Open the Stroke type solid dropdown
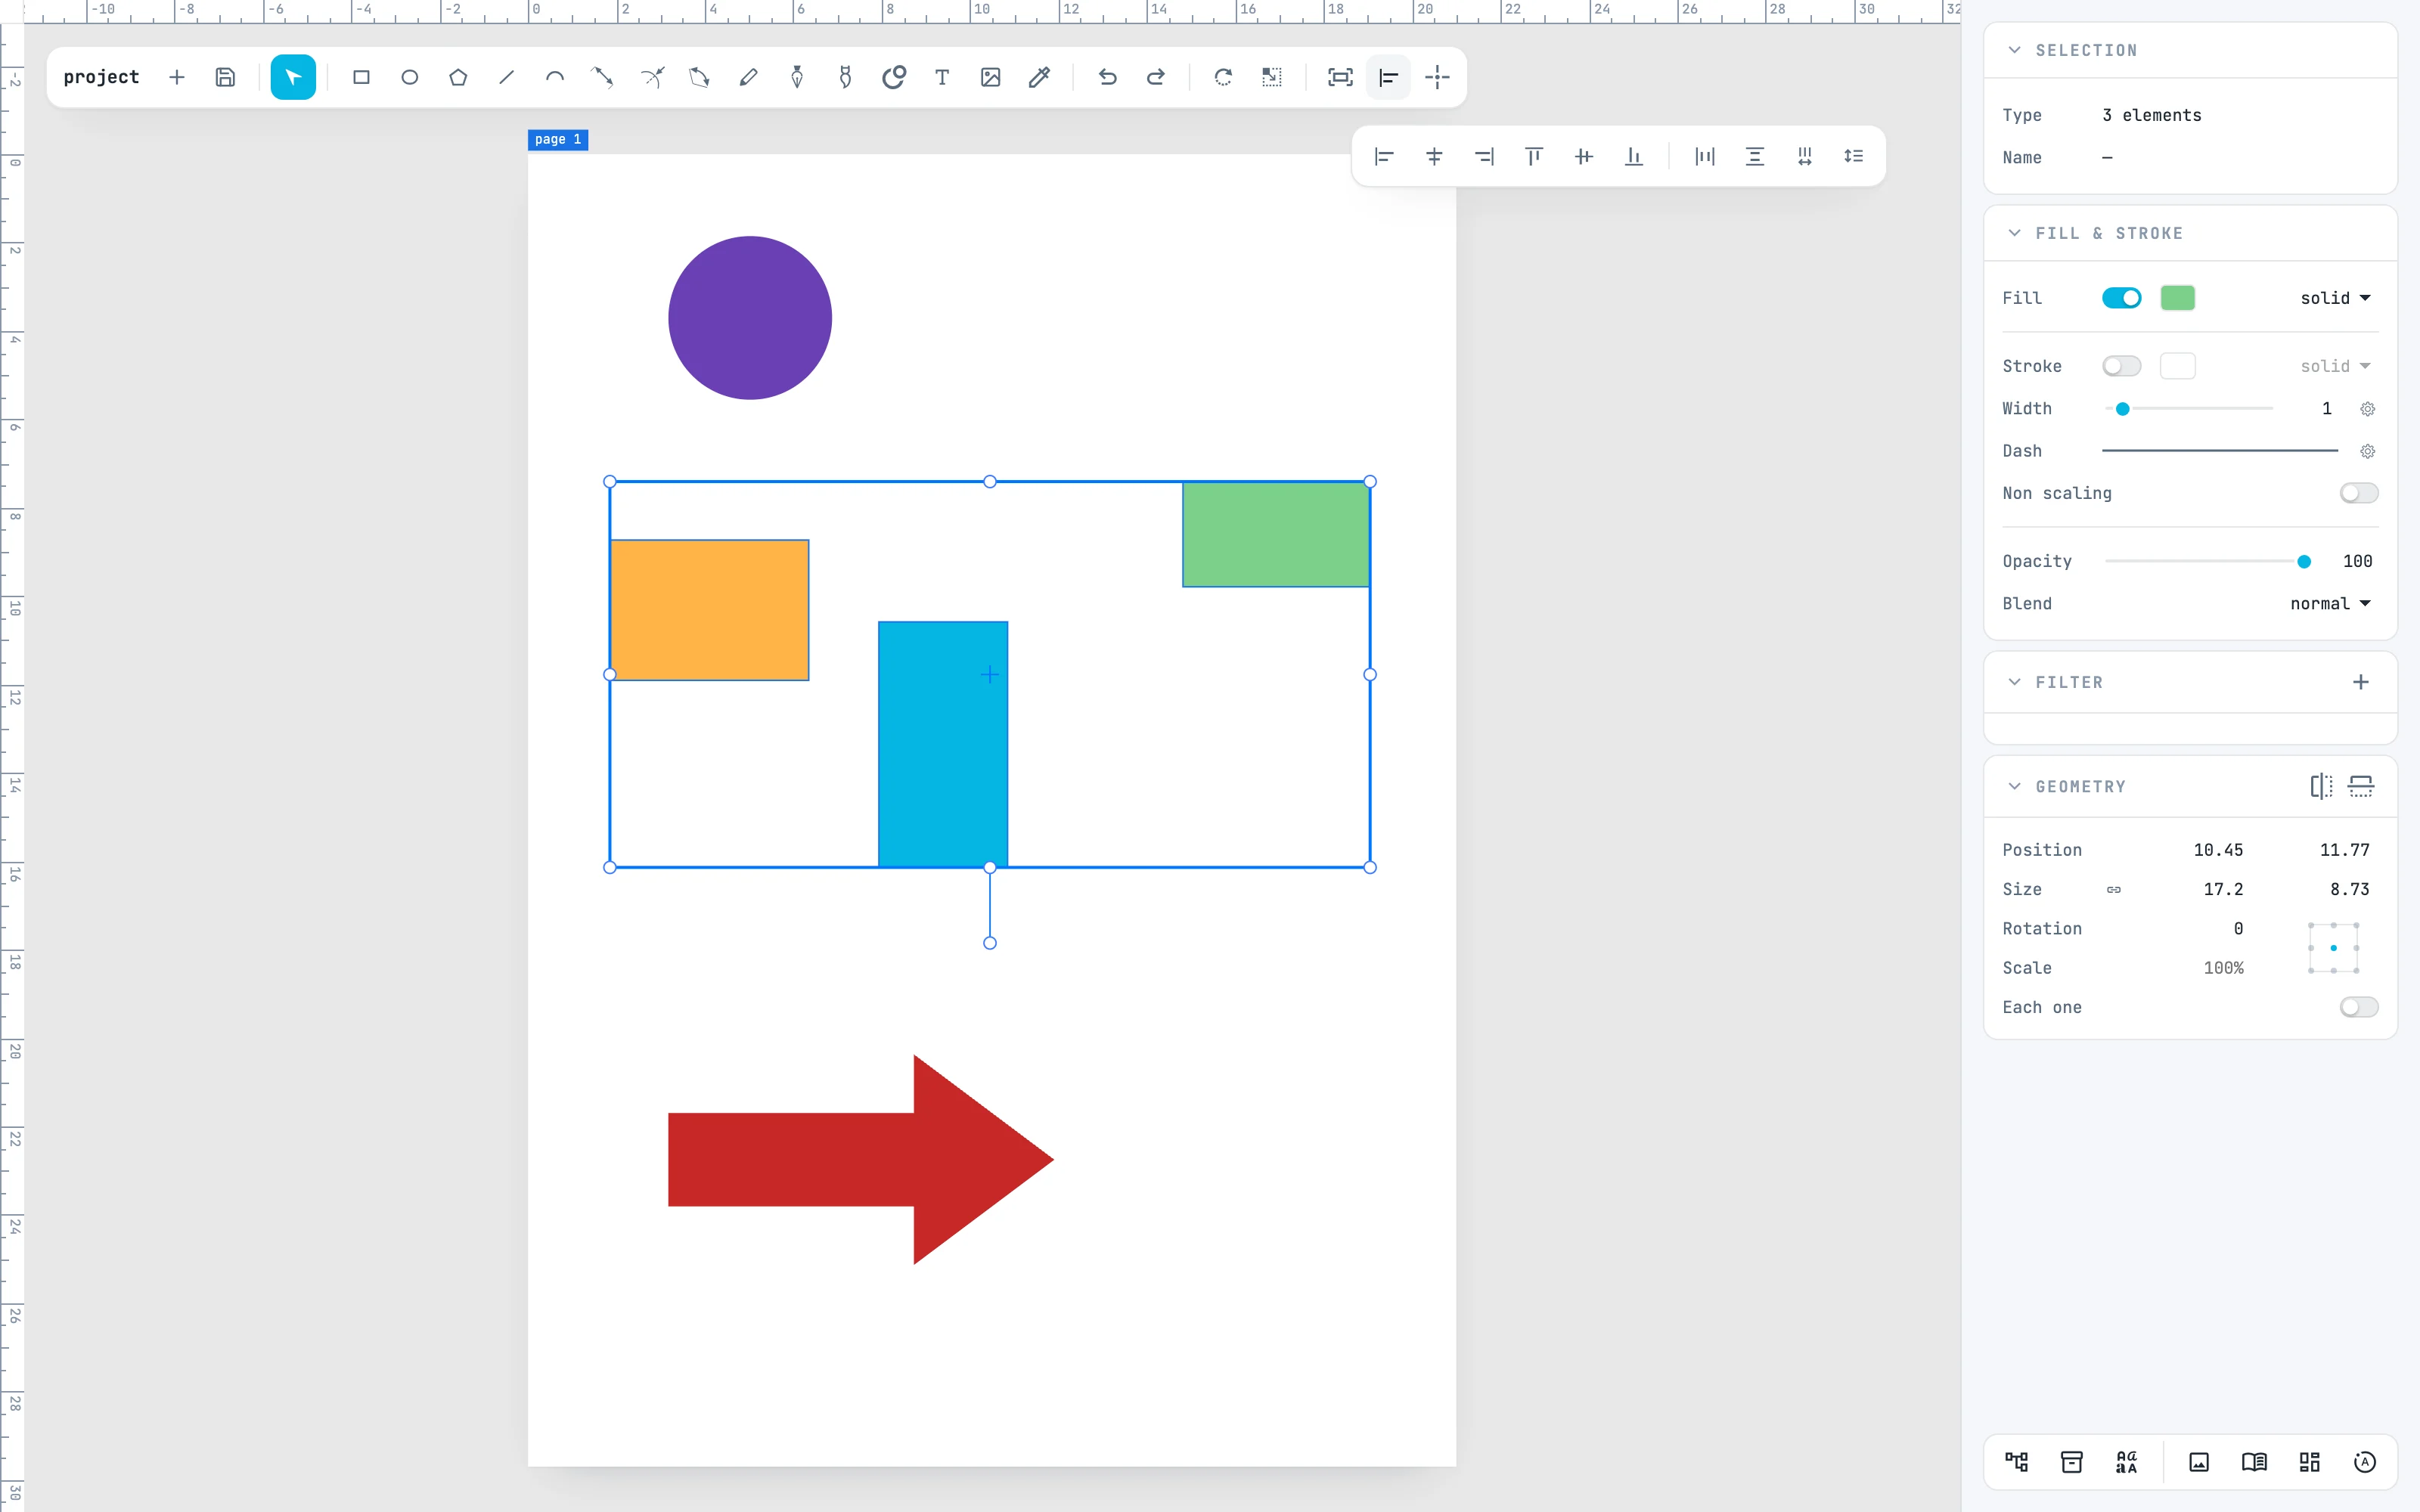This screenshot has width=2420, height=1512. pyautogui.click(x=2335, y=366)
